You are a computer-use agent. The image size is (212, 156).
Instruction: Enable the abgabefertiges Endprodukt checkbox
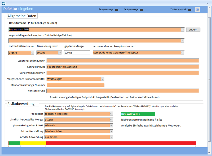(x=48, y=97)
